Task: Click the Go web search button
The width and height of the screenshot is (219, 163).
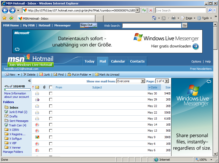Action: click(185, 25)
